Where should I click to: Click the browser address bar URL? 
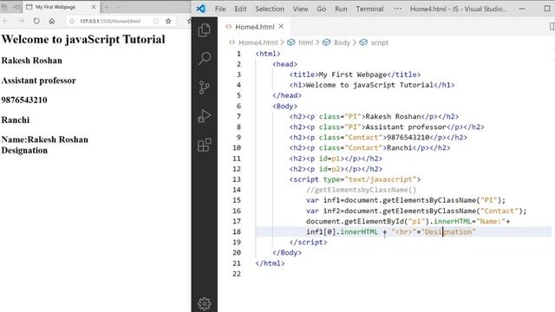tap(110, 21)
